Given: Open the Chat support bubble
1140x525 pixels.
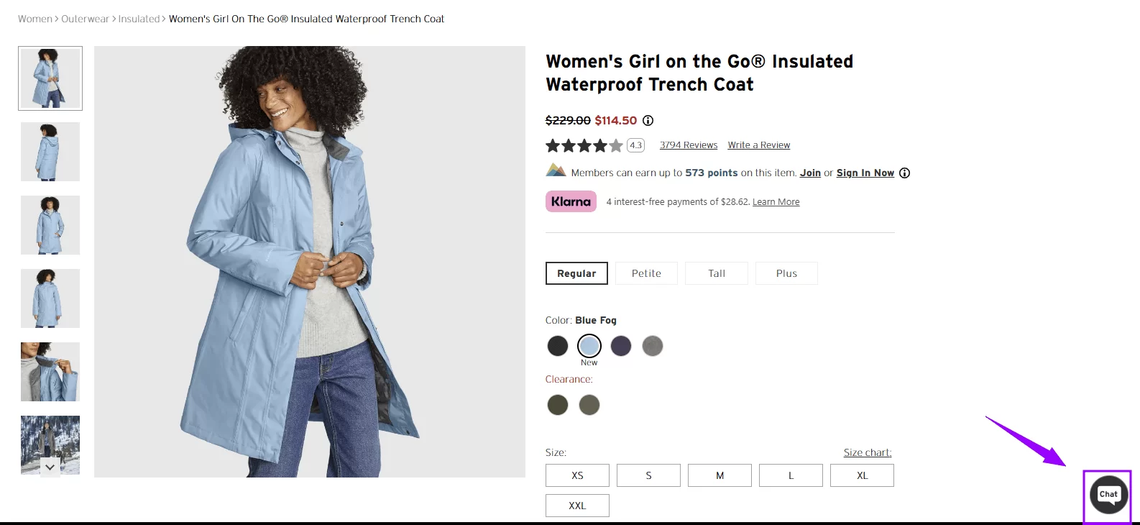Looking at the screenshot, I should [1108, 496].
